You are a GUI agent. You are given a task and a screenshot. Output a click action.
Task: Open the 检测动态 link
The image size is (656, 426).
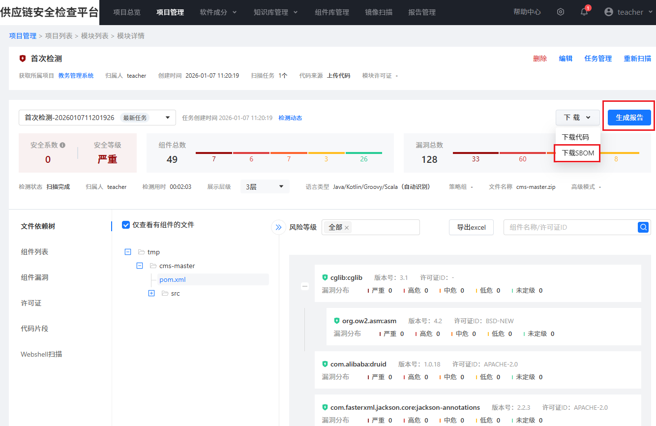(x=290, y=118)
